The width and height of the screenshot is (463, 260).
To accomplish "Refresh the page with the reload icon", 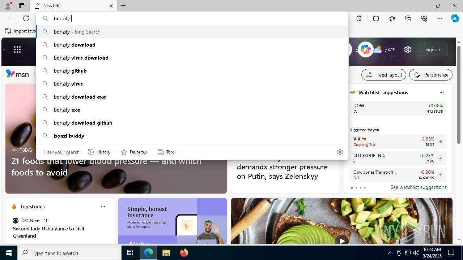I will (x=26, y=18).
